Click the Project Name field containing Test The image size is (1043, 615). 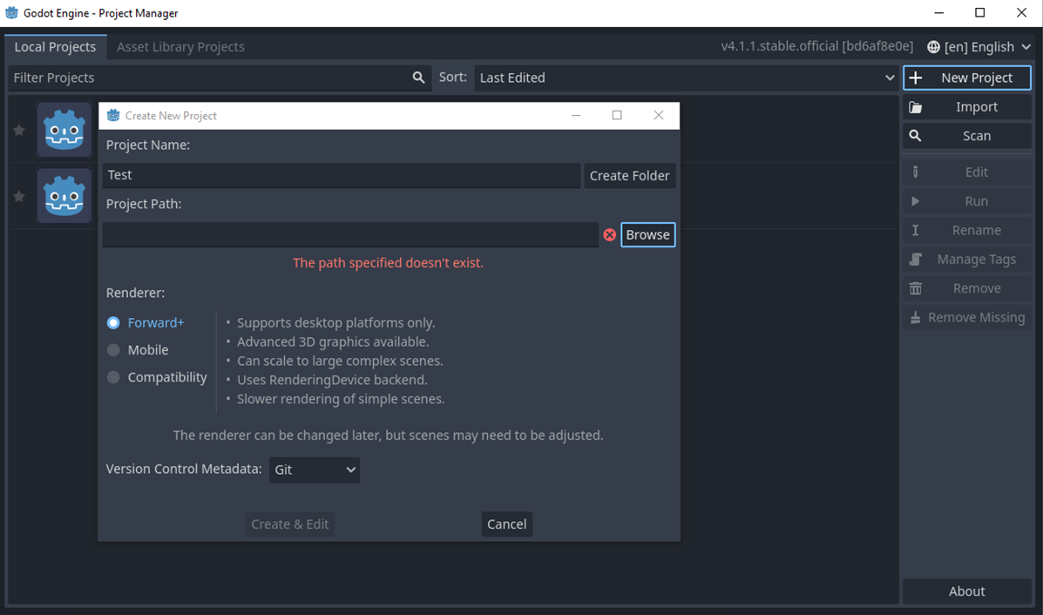tap(342, 175)
